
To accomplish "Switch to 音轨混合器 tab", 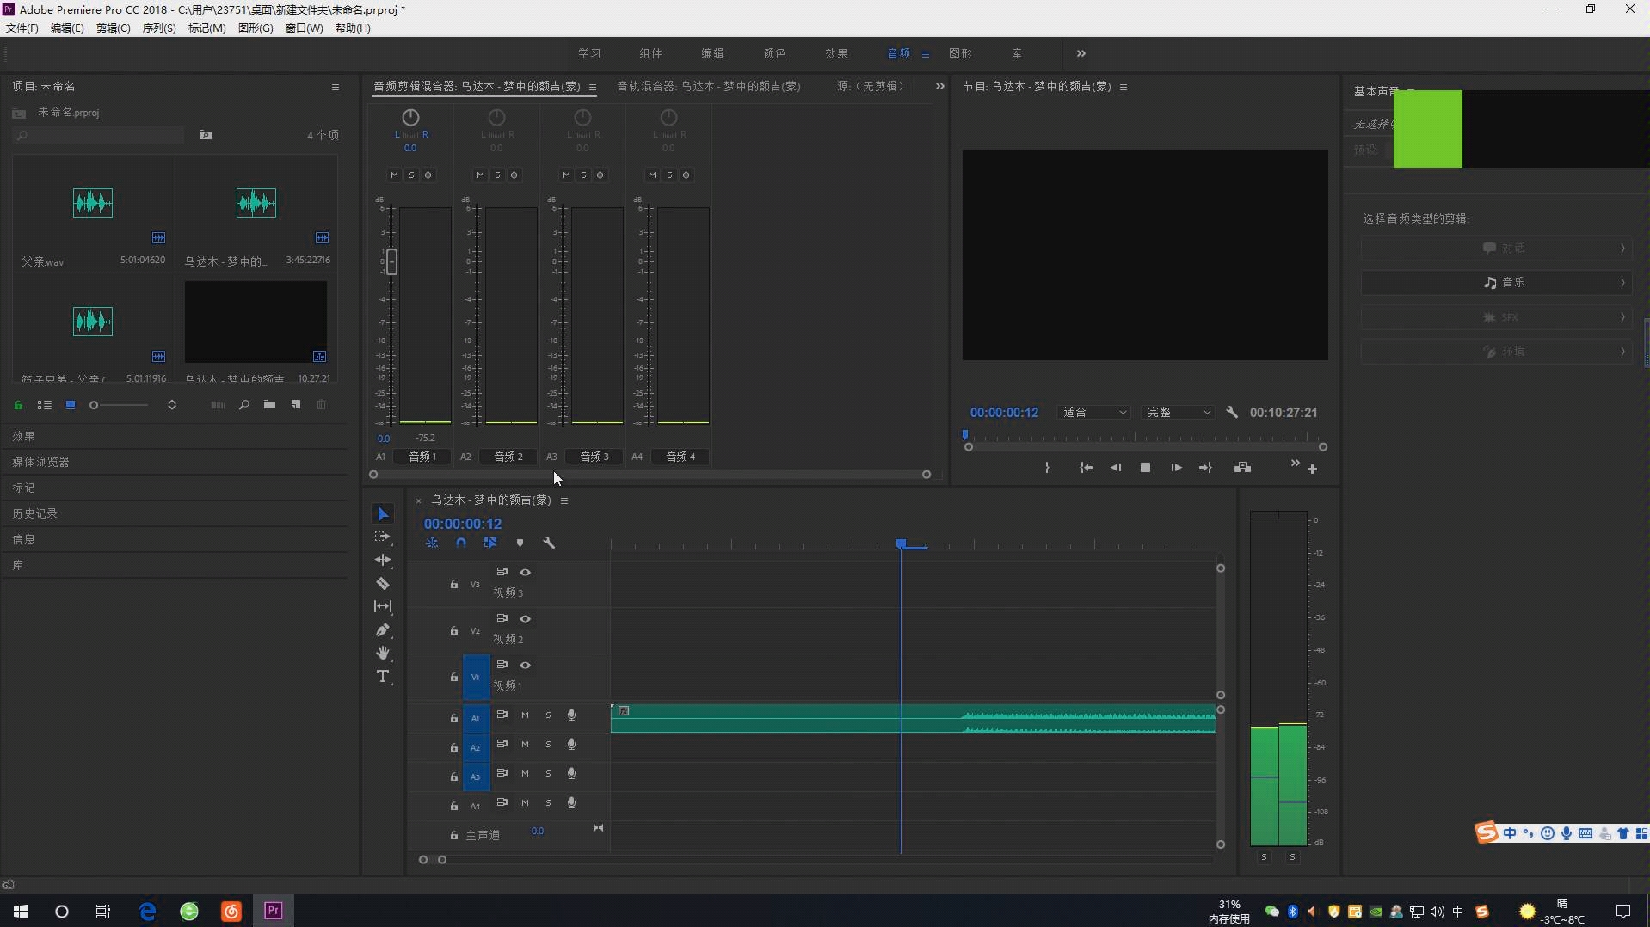I will [x=709, y=86].
